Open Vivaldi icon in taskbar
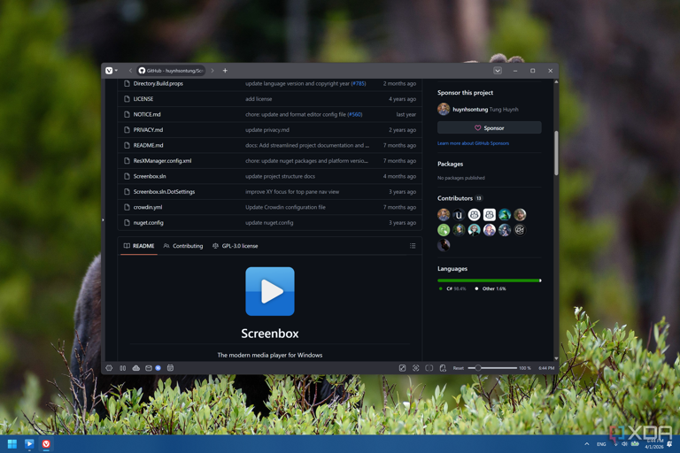The height and width of the screenshot is (453, 680). point(46,444)
